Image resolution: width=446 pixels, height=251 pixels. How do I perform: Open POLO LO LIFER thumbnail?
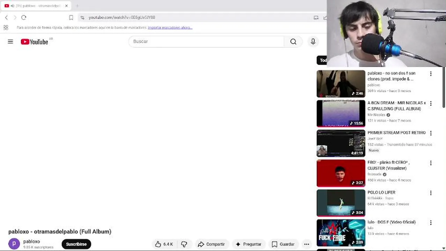(x=341, y=203)
